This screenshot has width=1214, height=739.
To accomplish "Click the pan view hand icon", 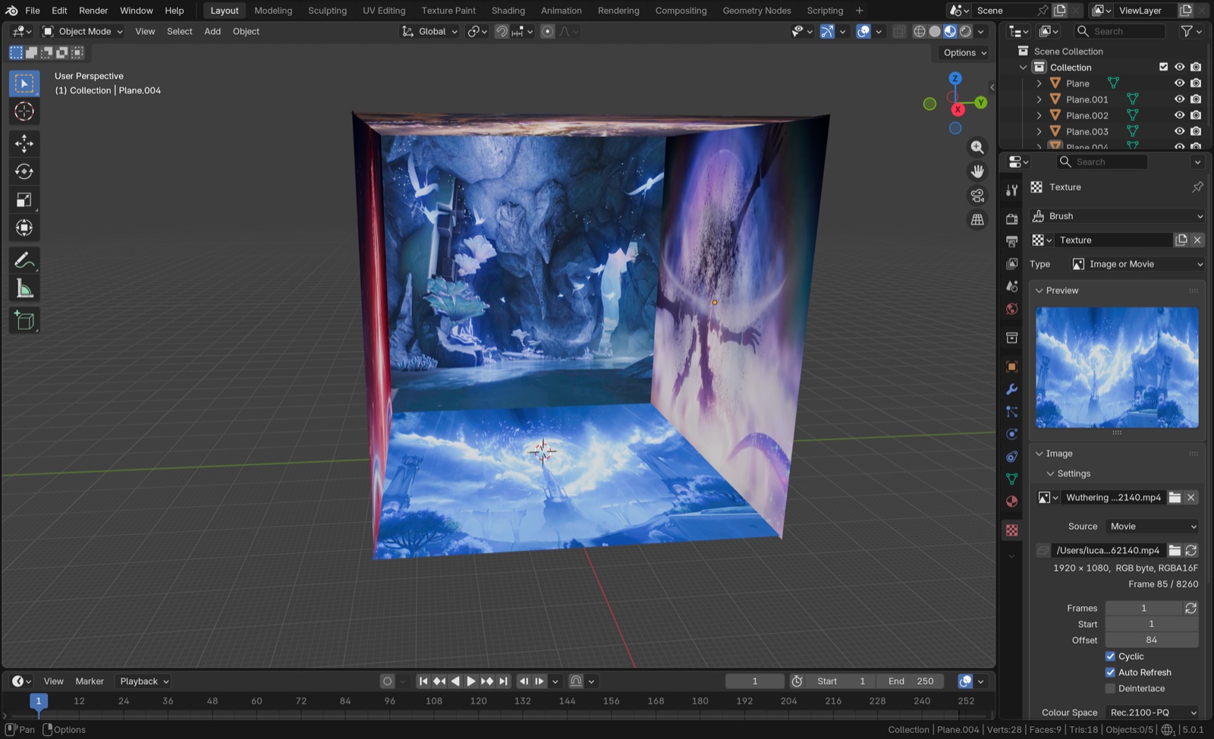I will 977,171.
